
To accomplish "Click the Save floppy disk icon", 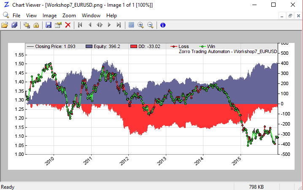I will [49, 25].
